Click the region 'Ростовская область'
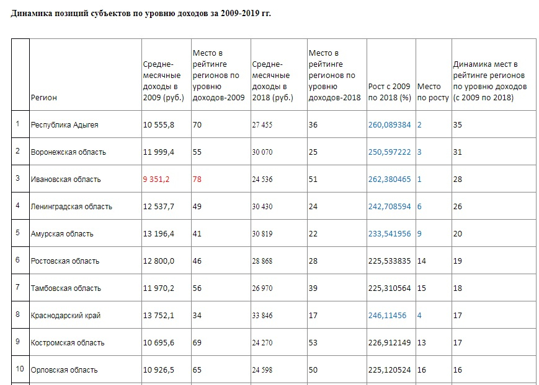Screen dimensions: 539x385 point(65,261)
